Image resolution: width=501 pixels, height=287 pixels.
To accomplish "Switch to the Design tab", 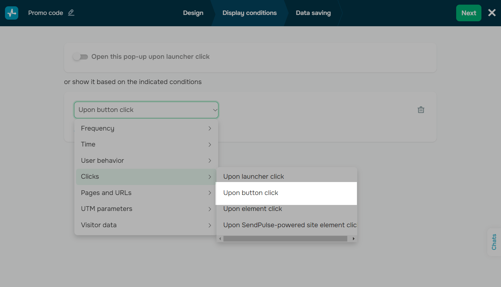I will pyautogui.click(x=193, y=13).
